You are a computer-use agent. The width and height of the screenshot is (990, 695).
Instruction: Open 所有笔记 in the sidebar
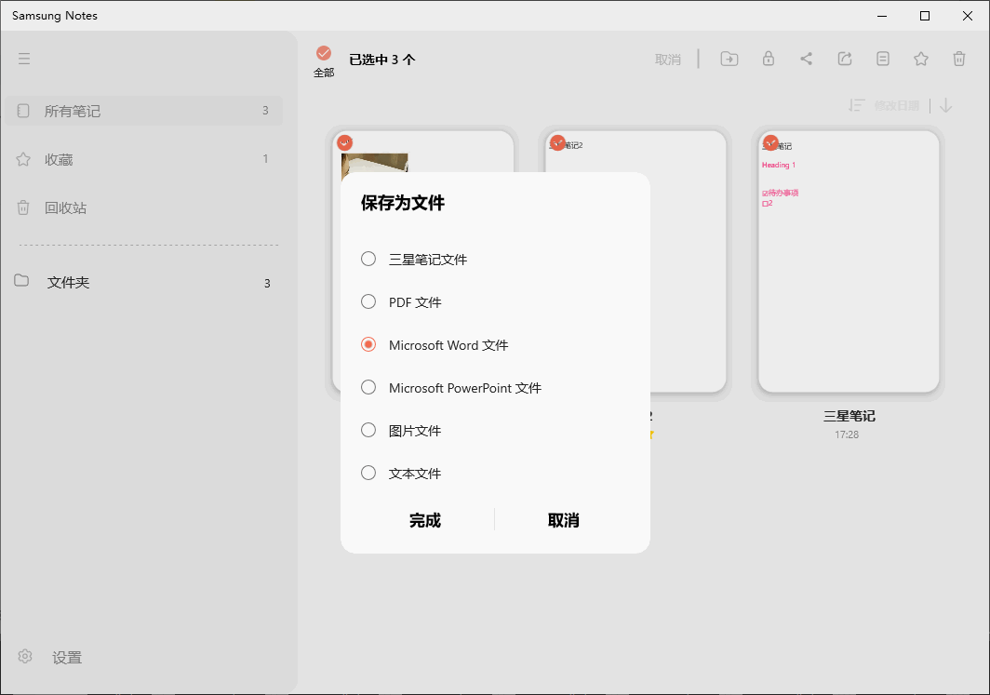click(x=144, y=111)
